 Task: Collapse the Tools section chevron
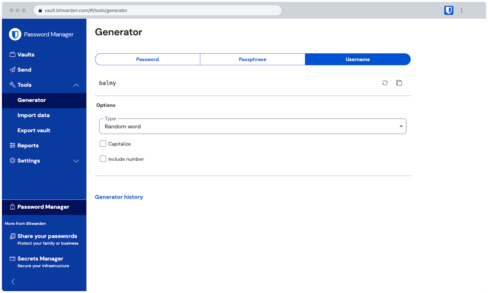pos(76,85)
